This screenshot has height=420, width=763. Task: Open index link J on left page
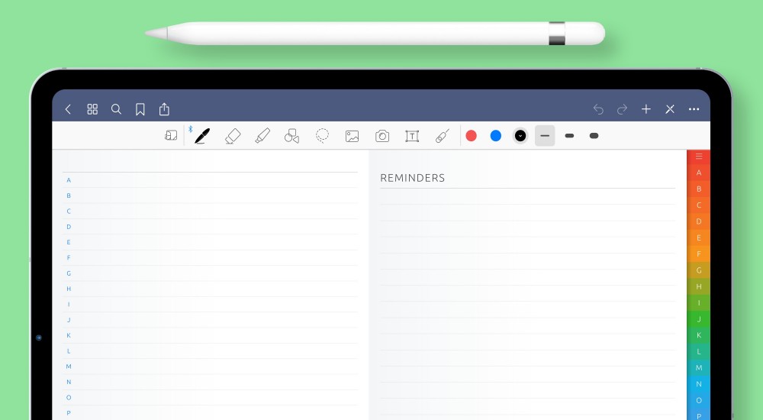[69, 320]
